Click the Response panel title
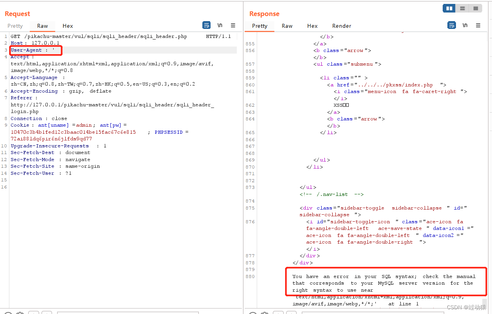Screen dimensions: 492x314 (x=264, y=14)
